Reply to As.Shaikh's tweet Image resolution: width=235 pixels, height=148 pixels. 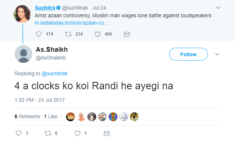(18, 133)
